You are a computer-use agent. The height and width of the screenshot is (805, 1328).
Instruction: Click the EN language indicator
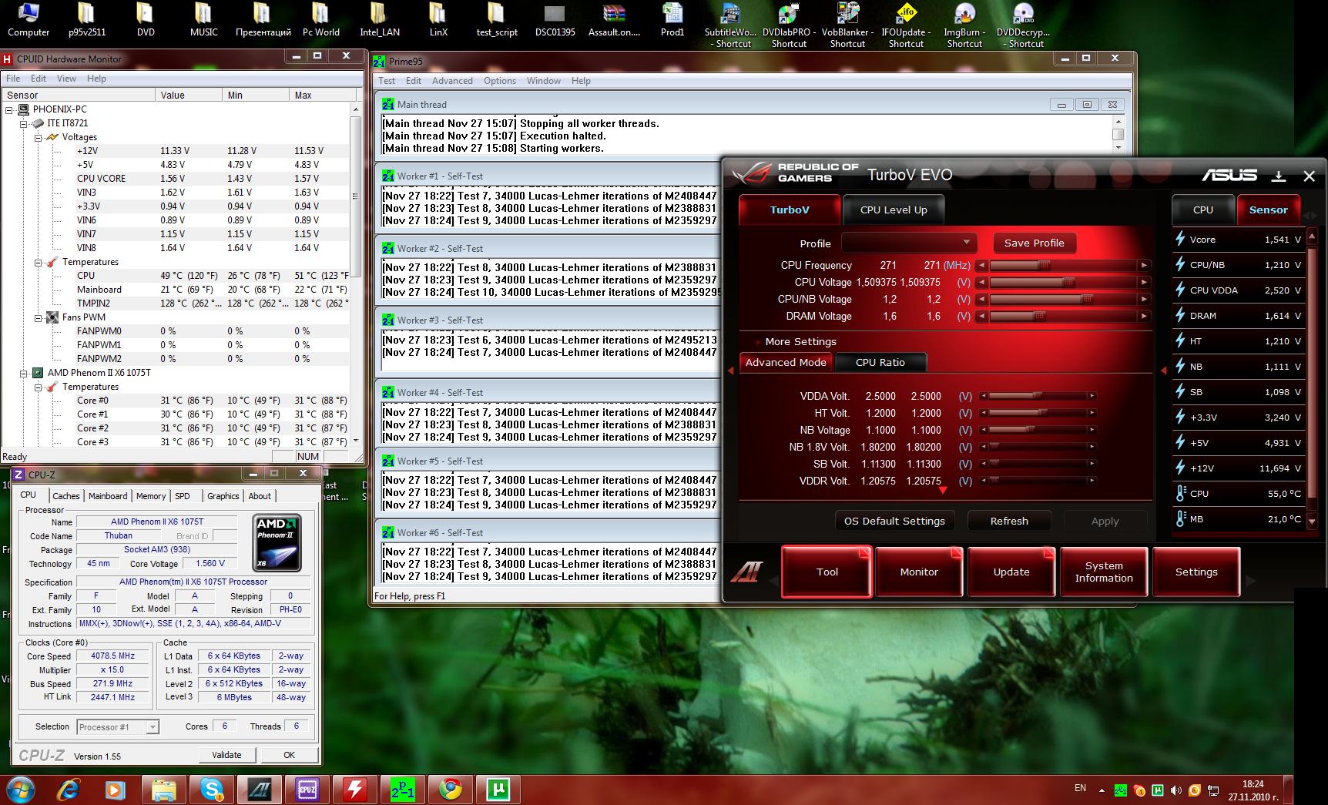pos(1080,788)
